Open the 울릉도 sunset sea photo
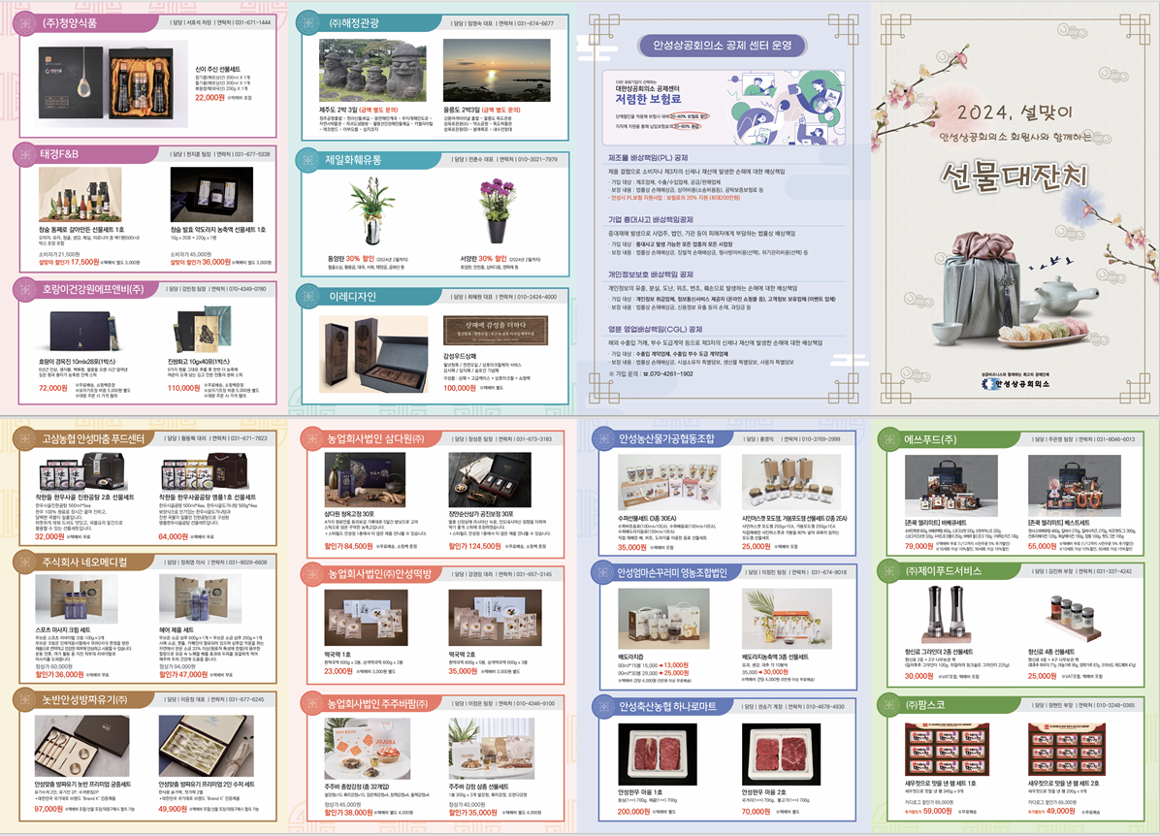 tap(497, 71)
